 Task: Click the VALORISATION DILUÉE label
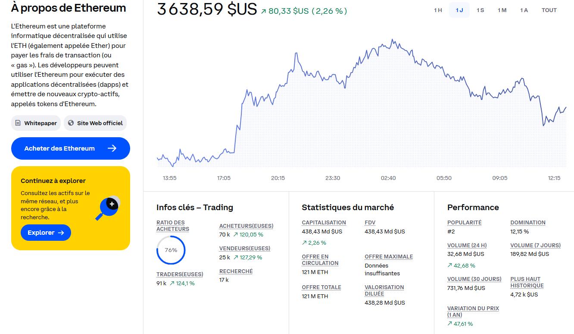coord(384,290)
